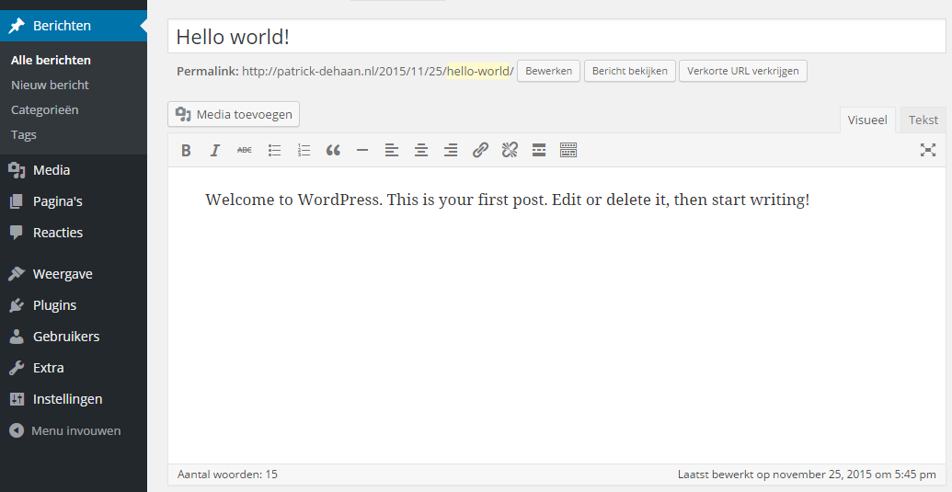952x492 pixels.
Task: Enter distraction-free fullscreen writing mode
Action: [x=928, y=151]
